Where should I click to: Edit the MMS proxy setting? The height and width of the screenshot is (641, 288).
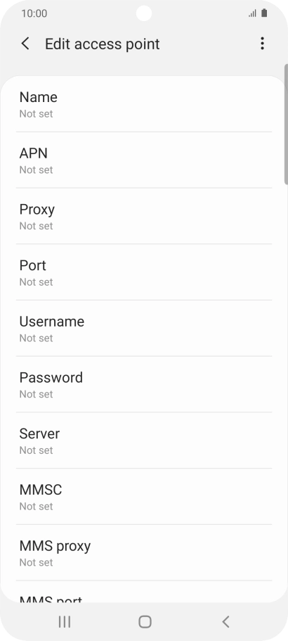[x=144, y=552]
